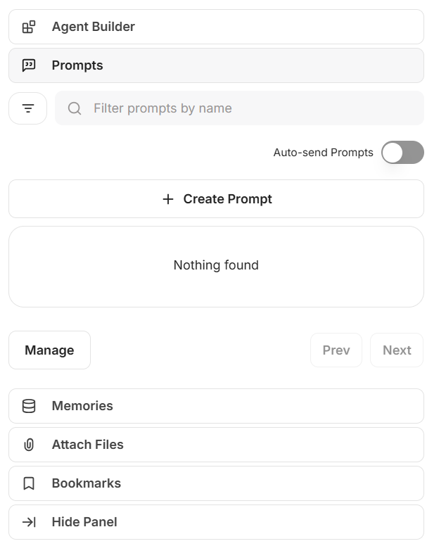
Task: Enable the Auto-send Prompts switch
Action: 402,153
